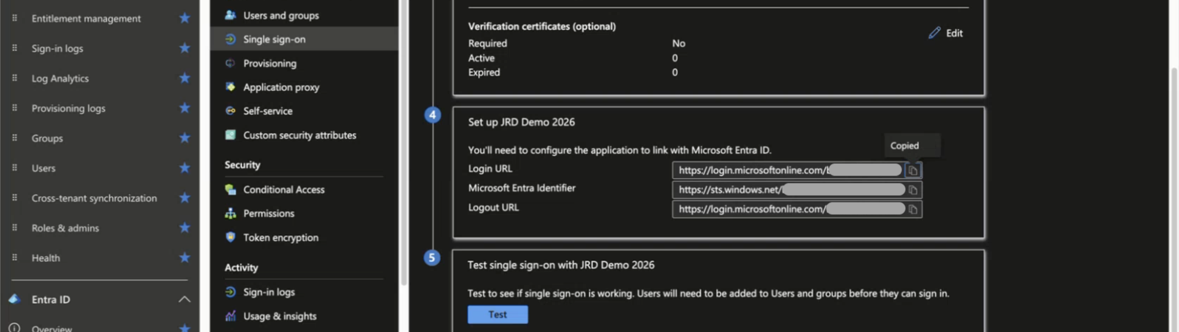Screen dimensions: 1179x332
Task: Toggle the Roles & admins favorite star
Action: (x=184, y=228)
